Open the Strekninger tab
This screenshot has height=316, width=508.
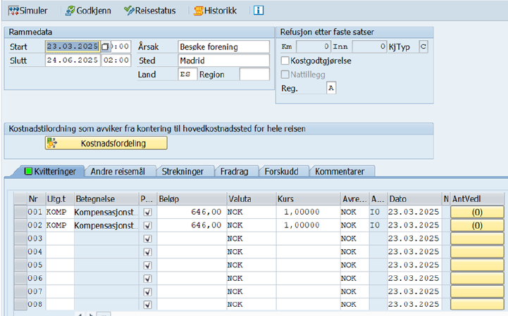tap(182, 171)
